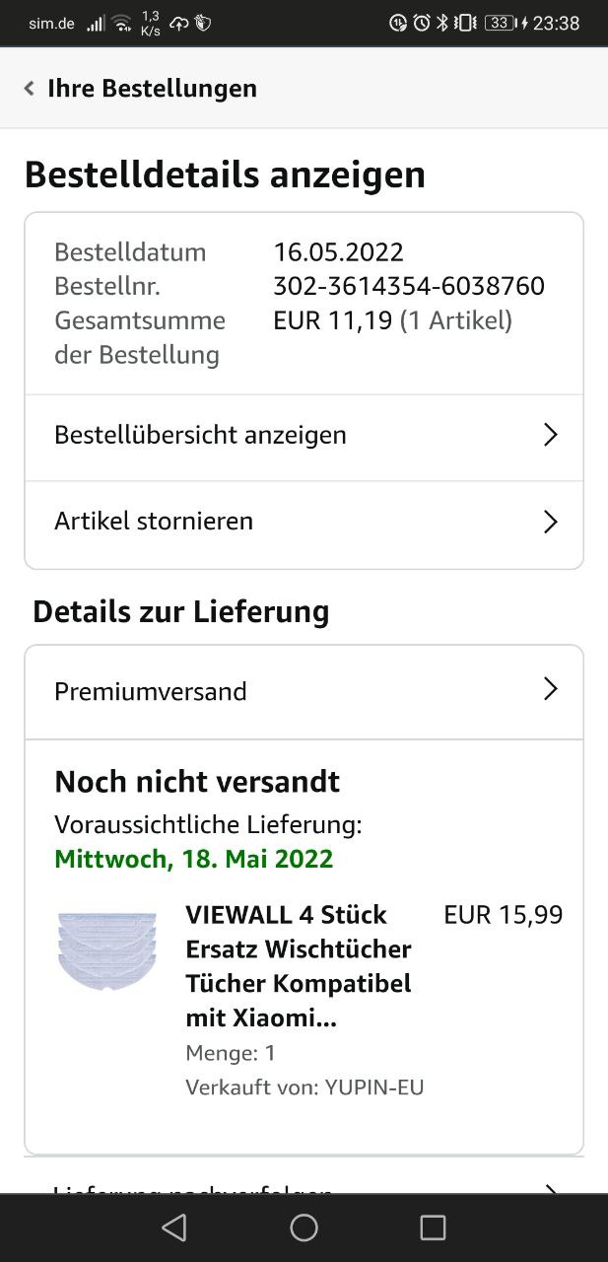This screenshot has width=608, height=1262.
Task: Tap the back chevron beside Ihre Bestellungen
Action: pos(30,89)
